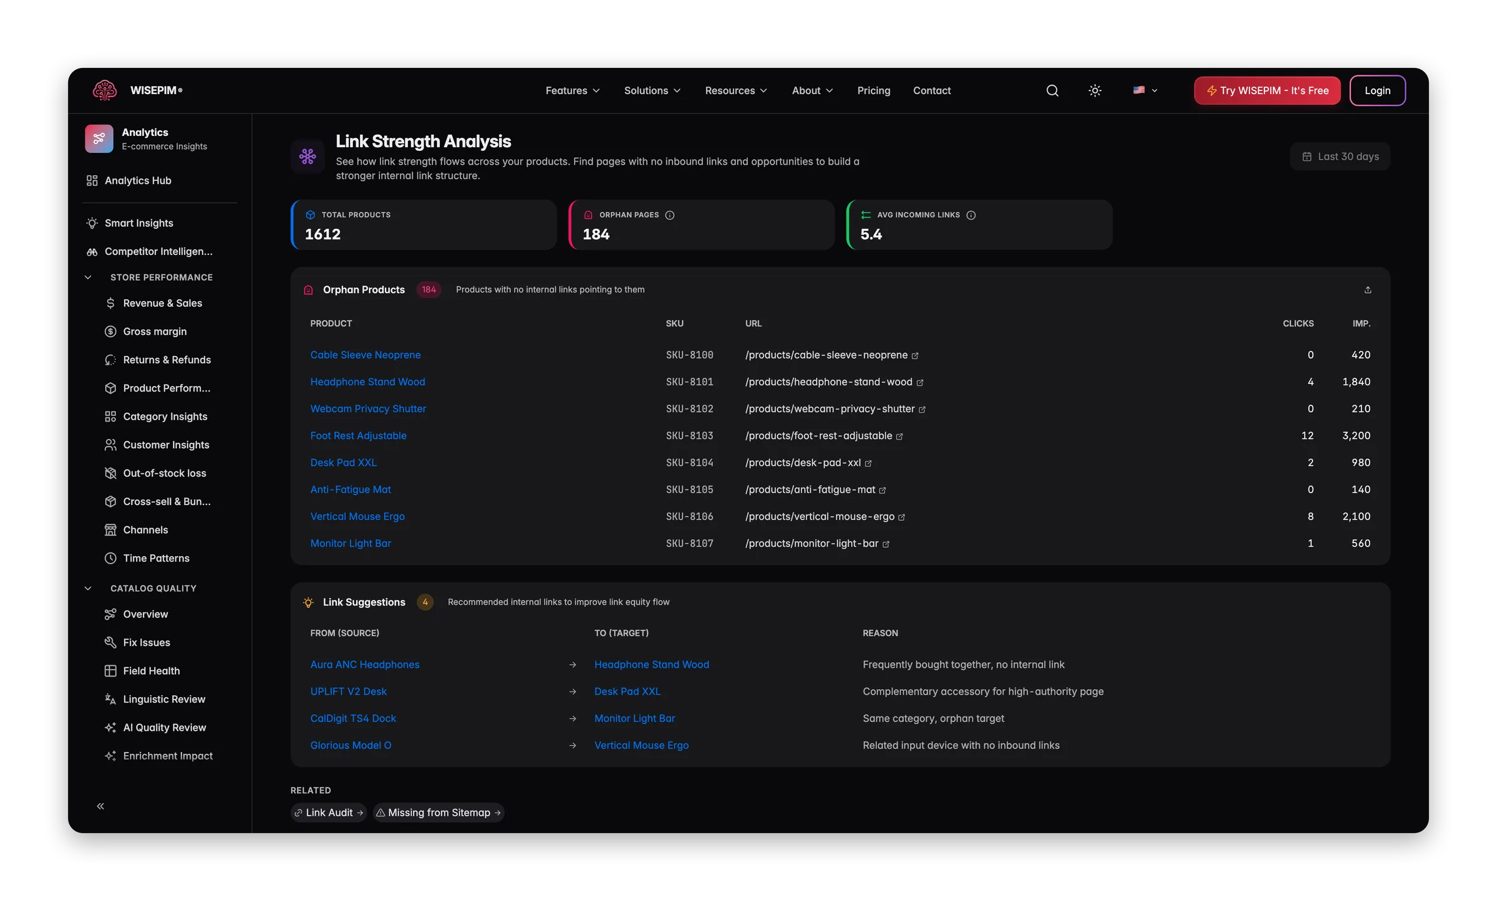Open the Headphone Stand Wood product link
Viewport: 1497px width, 901px height.
[x=367, y=382]
